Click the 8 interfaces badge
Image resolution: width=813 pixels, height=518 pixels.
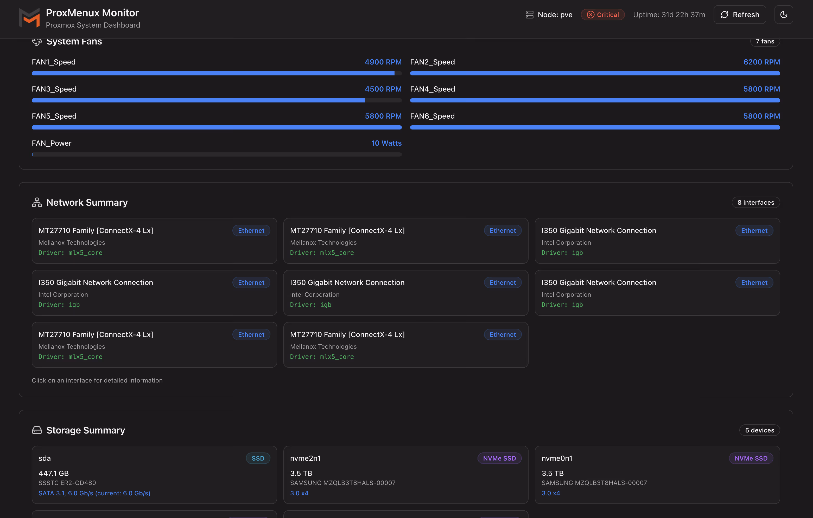coord(755,203)
